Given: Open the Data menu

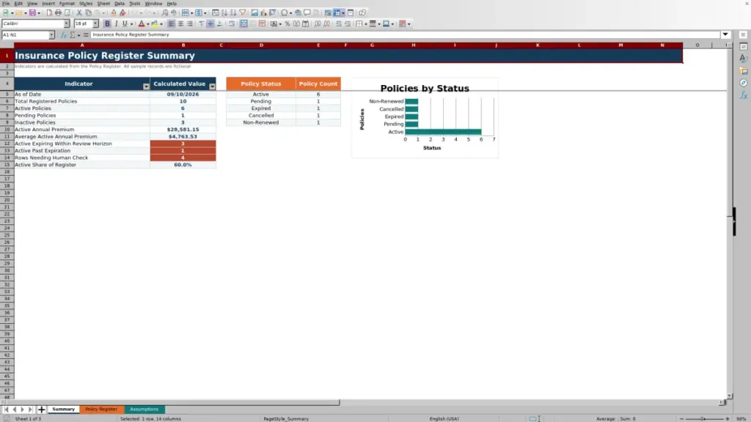Looking at the screenshot, I should click(x=120, y=4).
